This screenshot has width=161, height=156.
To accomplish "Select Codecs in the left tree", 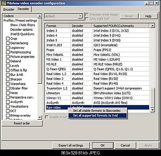I will coord(8,16).
